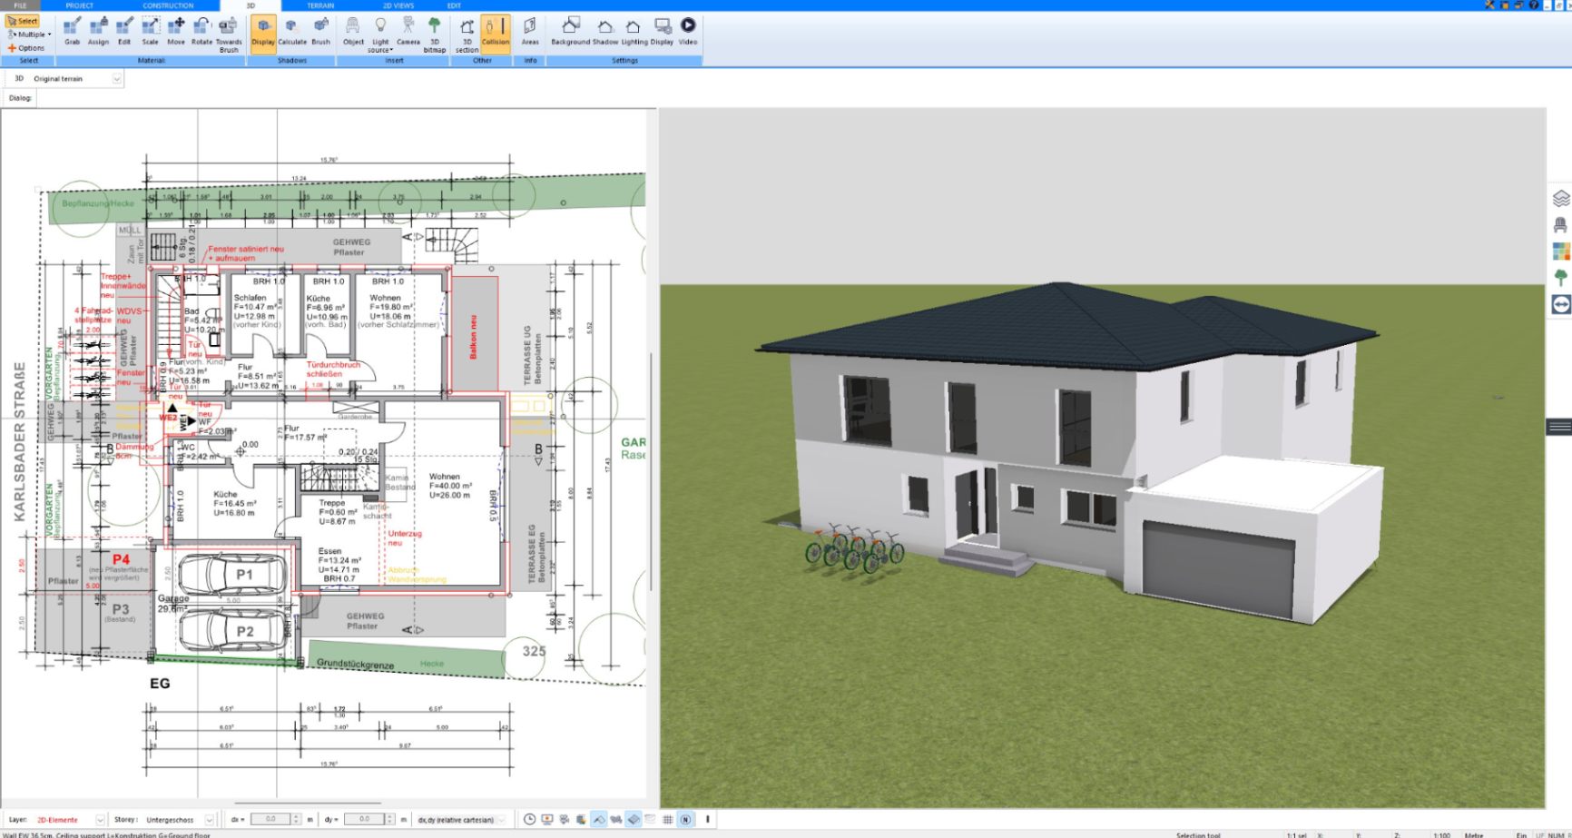
Task: Open the Light source dropdown
Action: (380, 35)
